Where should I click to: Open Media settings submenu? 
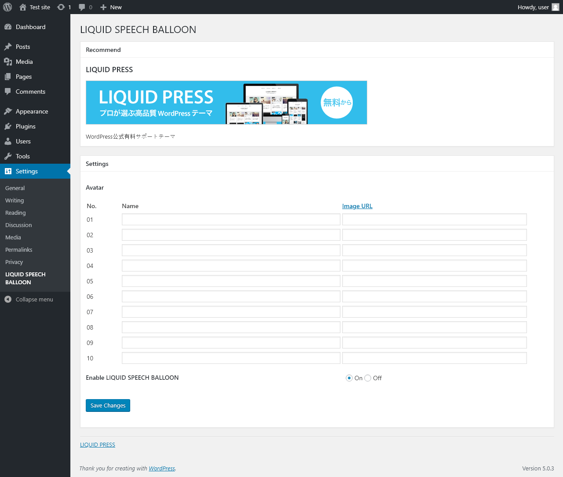coord(13,237)
